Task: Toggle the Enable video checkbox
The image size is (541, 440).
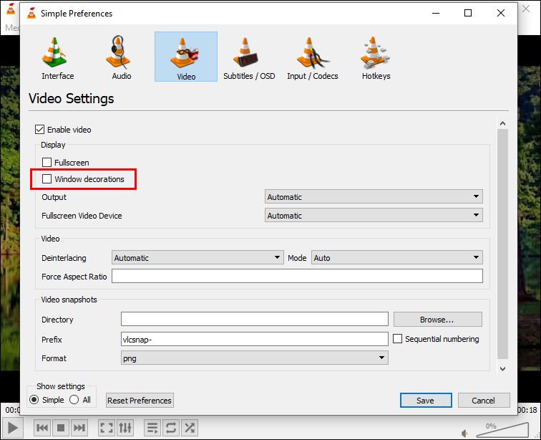Action: pos(39,130)
